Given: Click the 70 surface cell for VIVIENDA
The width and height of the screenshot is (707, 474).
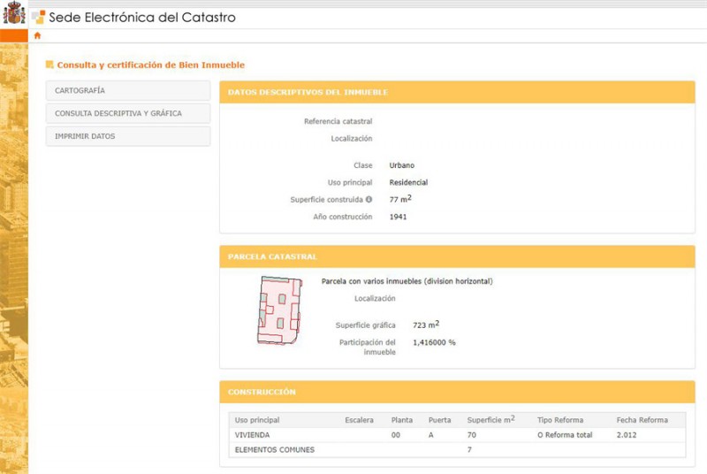Looking at the screenshot, I should coord(472,435).
